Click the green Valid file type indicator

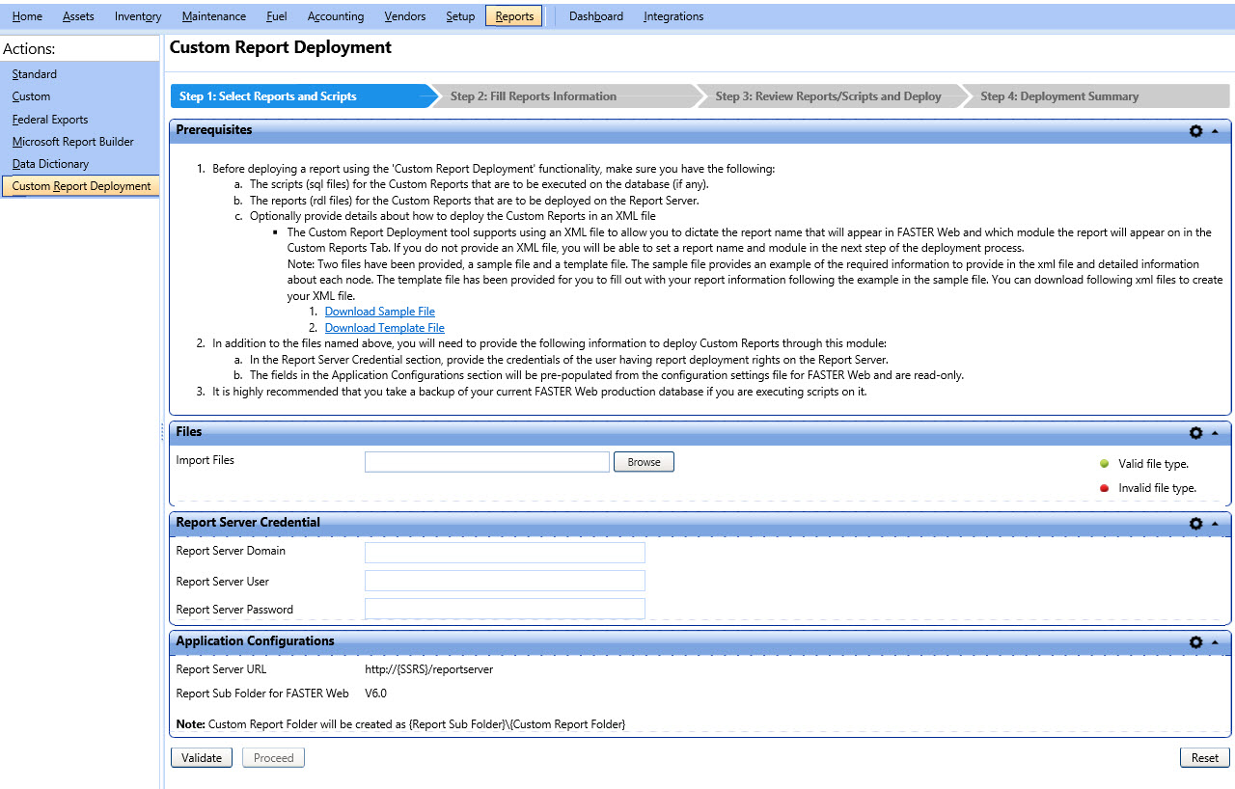coord(1105,464)
